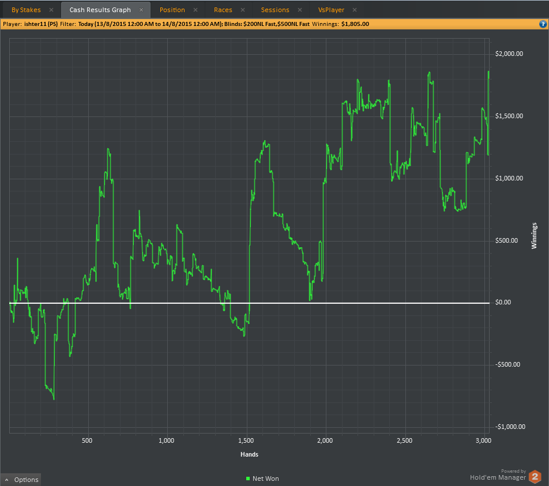Click the 2,500 hands axis label
The image size is (549, 486).
pos(404,441)
